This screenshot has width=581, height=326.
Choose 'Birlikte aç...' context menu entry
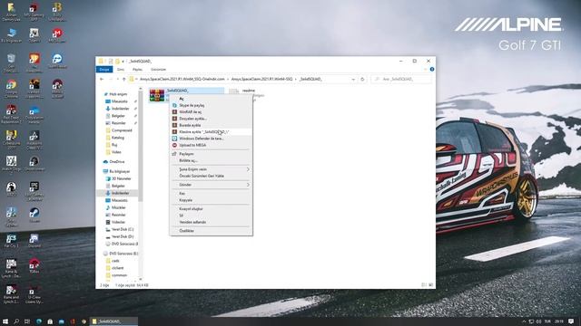212,160
